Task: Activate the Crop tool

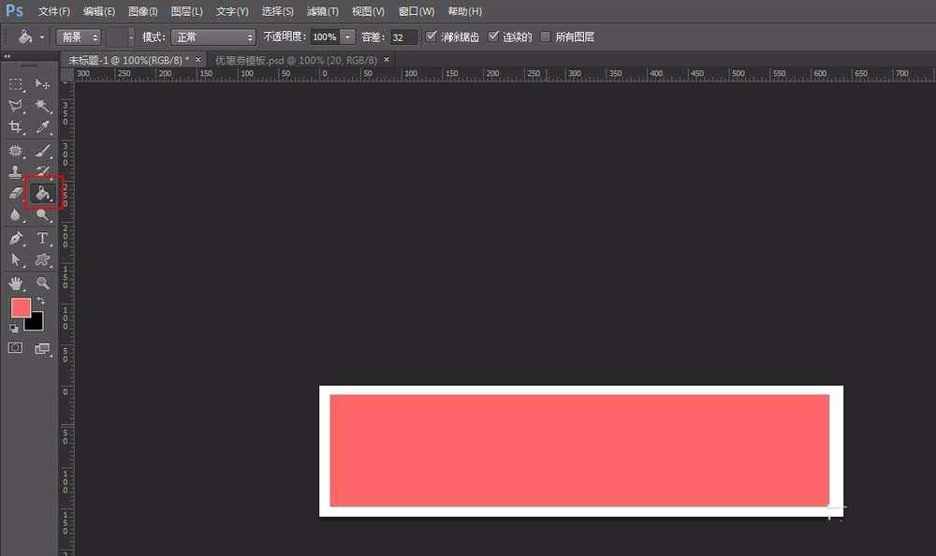Action: point(16,127)
